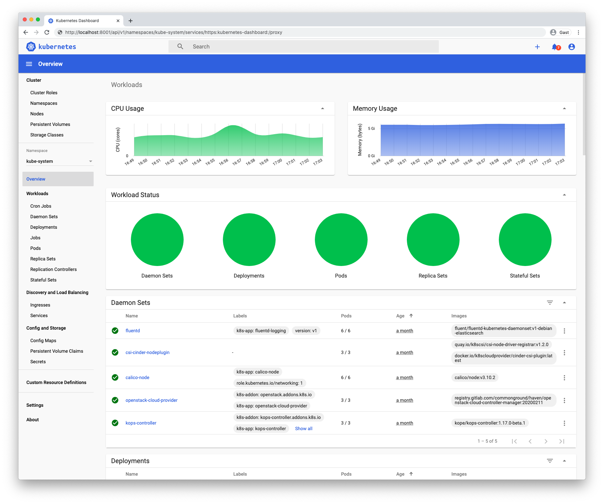The image size is (604, 504).
Task: Inspect the green Deployments status circle
Action: coord(249,240)
